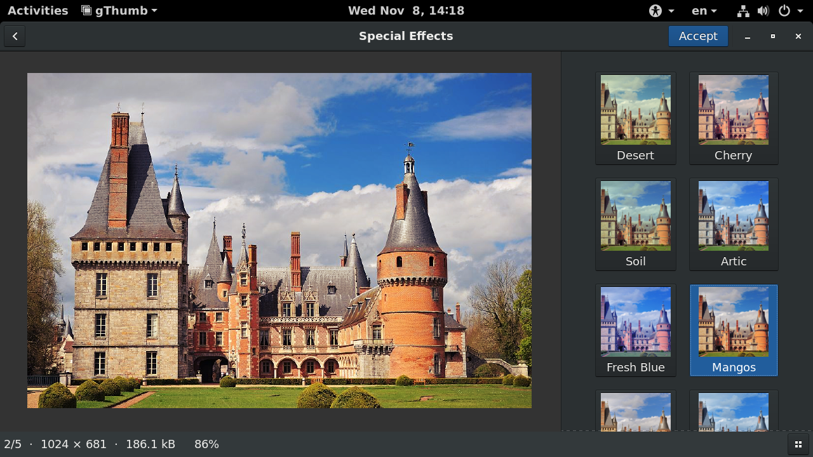Choose the Soil effect thumbnail
Viewport: 813px width, 457px height.
(636, 224)
